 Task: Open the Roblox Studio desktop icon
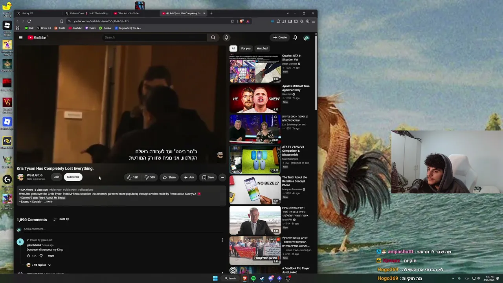7,28
